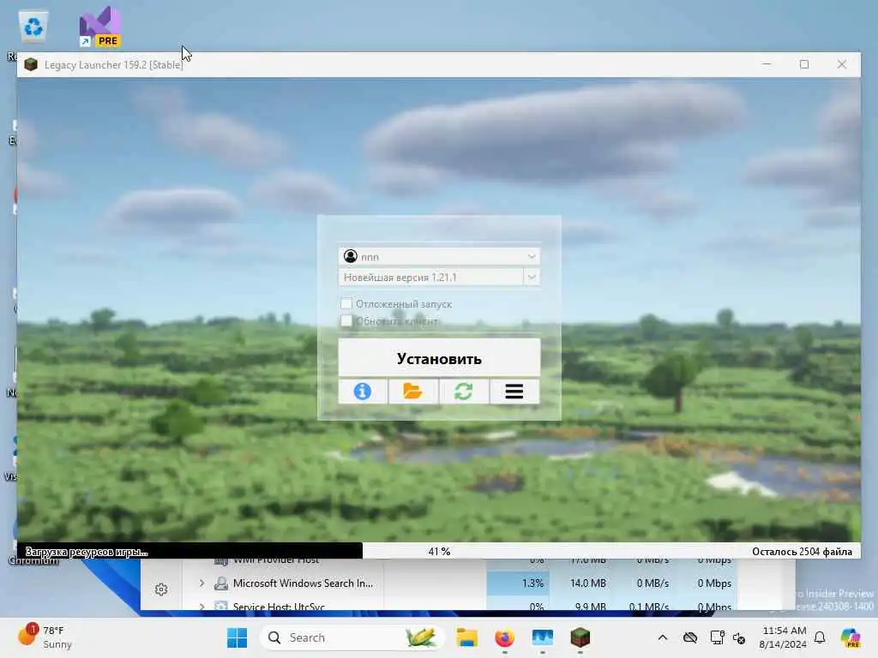Viewport: 878px width, 658px height.
Task: Click the Установить button
Action: coord(439,357)
